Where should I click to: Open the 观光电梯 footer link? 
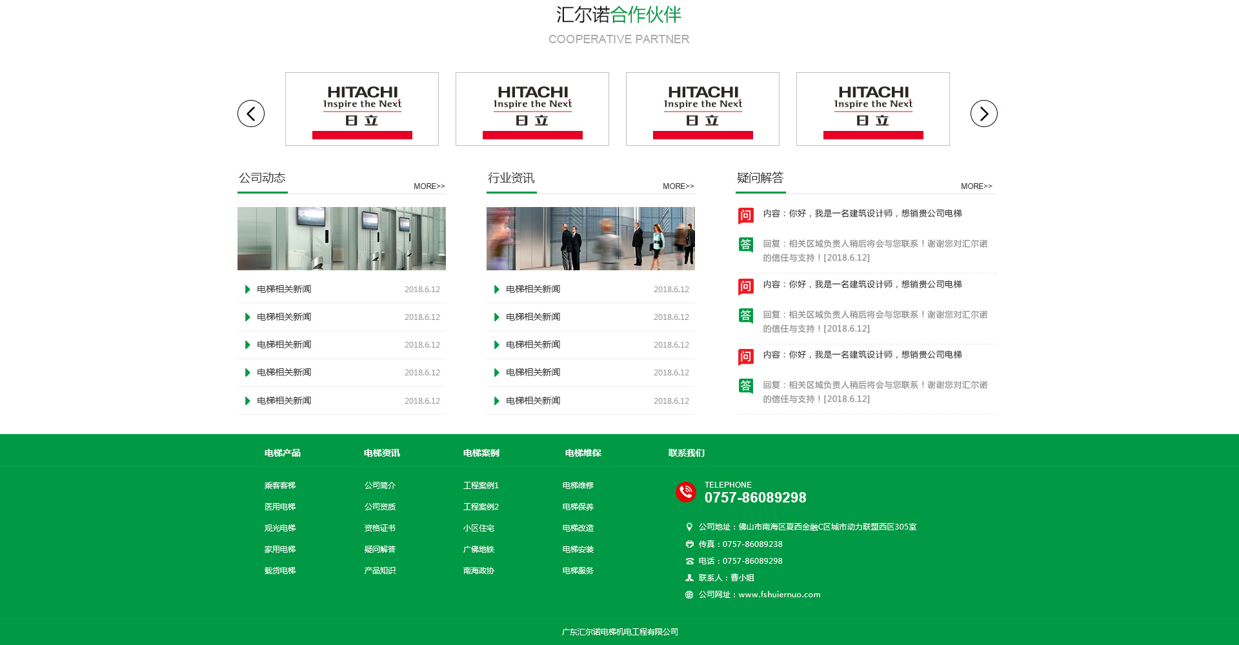click(279, 528)
